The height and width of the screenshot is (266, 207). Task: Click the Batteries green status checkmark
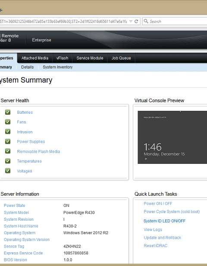[8, 112]
